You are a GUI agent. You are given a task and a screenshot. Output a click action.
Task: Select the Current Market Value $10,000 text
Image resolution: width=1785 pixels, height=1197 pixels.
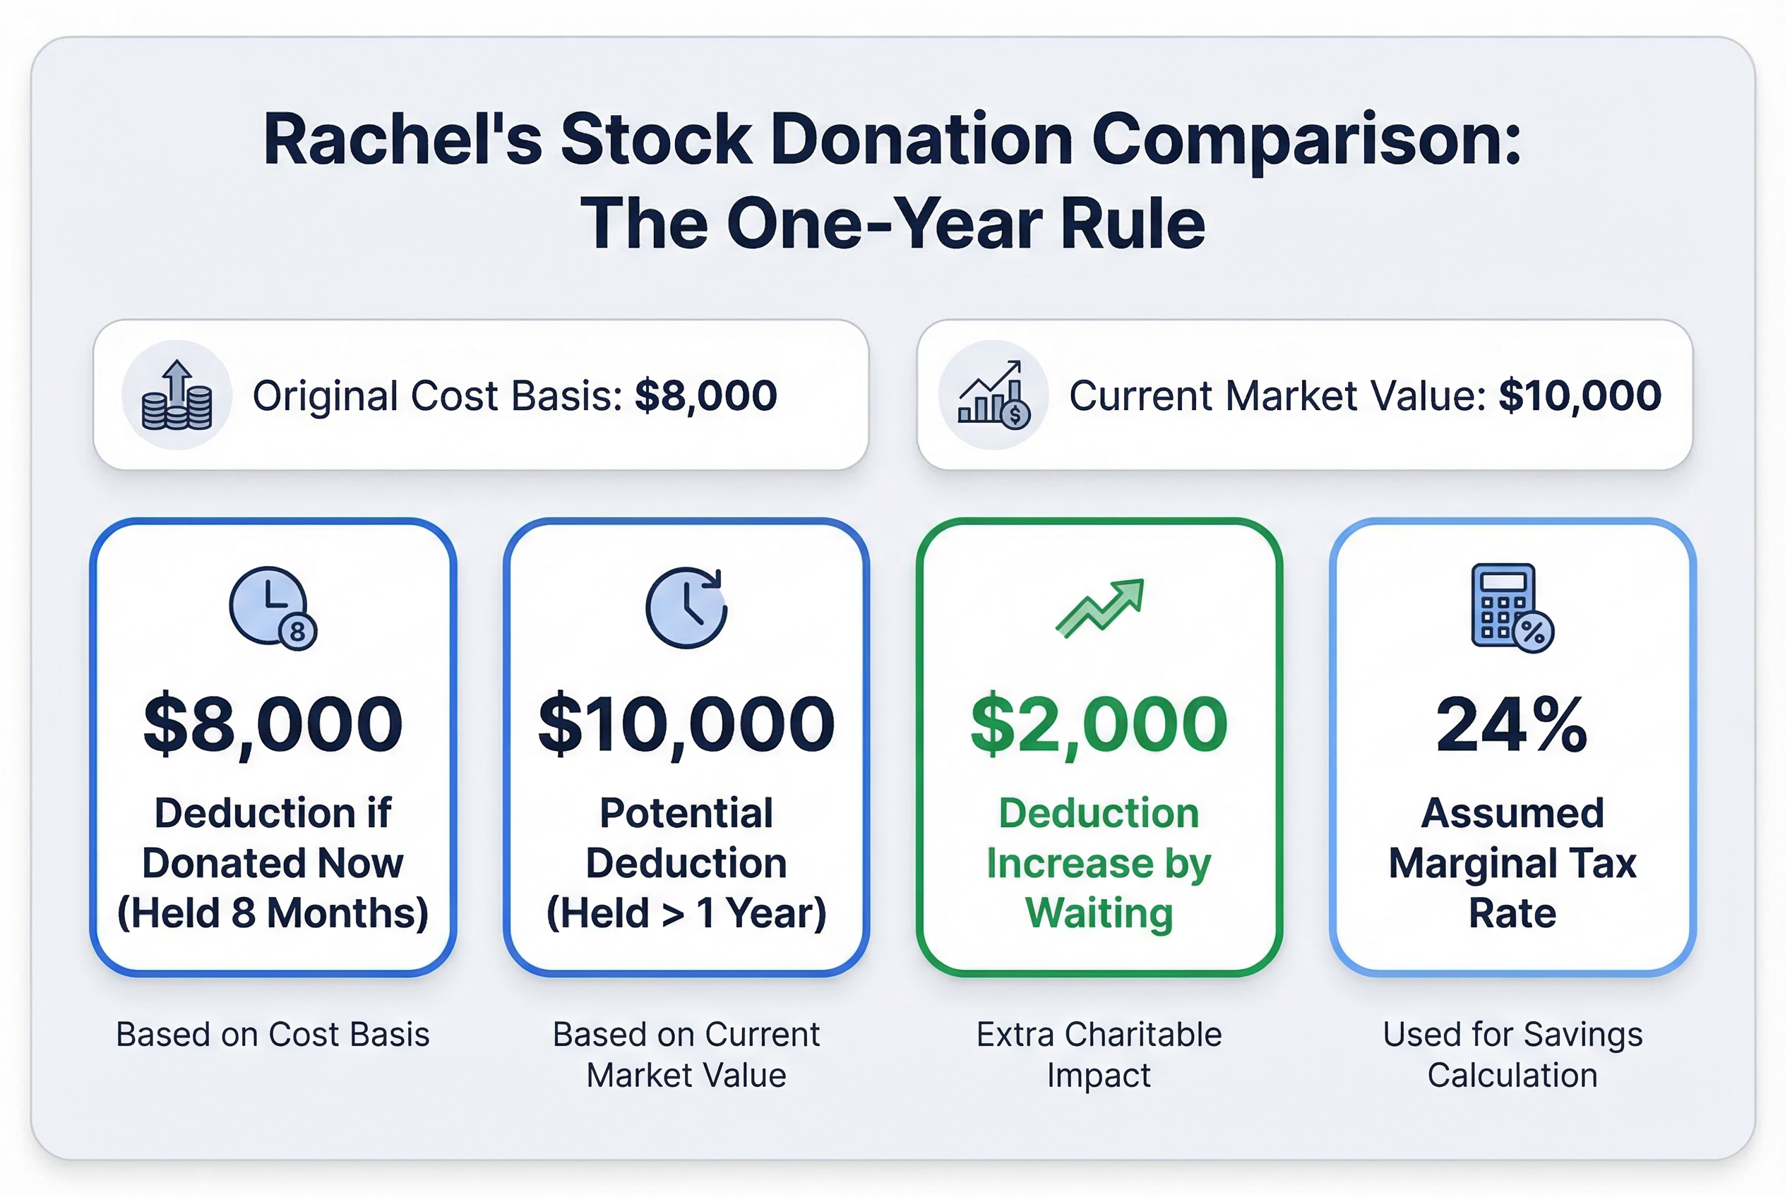click(1365, 395)
